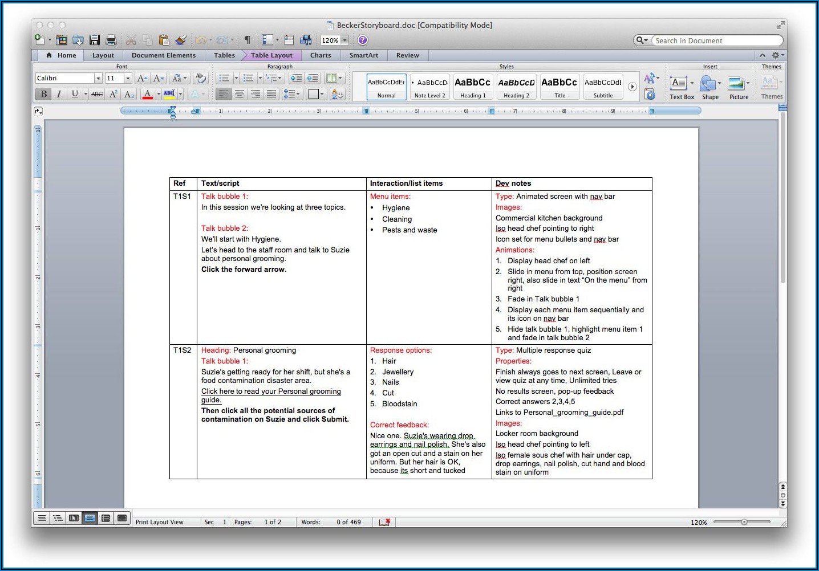Screen dimensions: 819x571
Task: Open Word Help purple question icon
Action: [x=363, y=40]
